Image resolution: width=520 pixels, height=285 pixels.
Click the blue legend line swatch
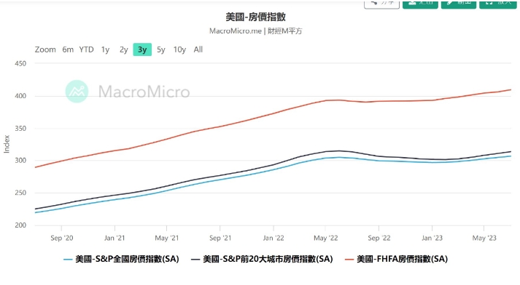[68, 260]
